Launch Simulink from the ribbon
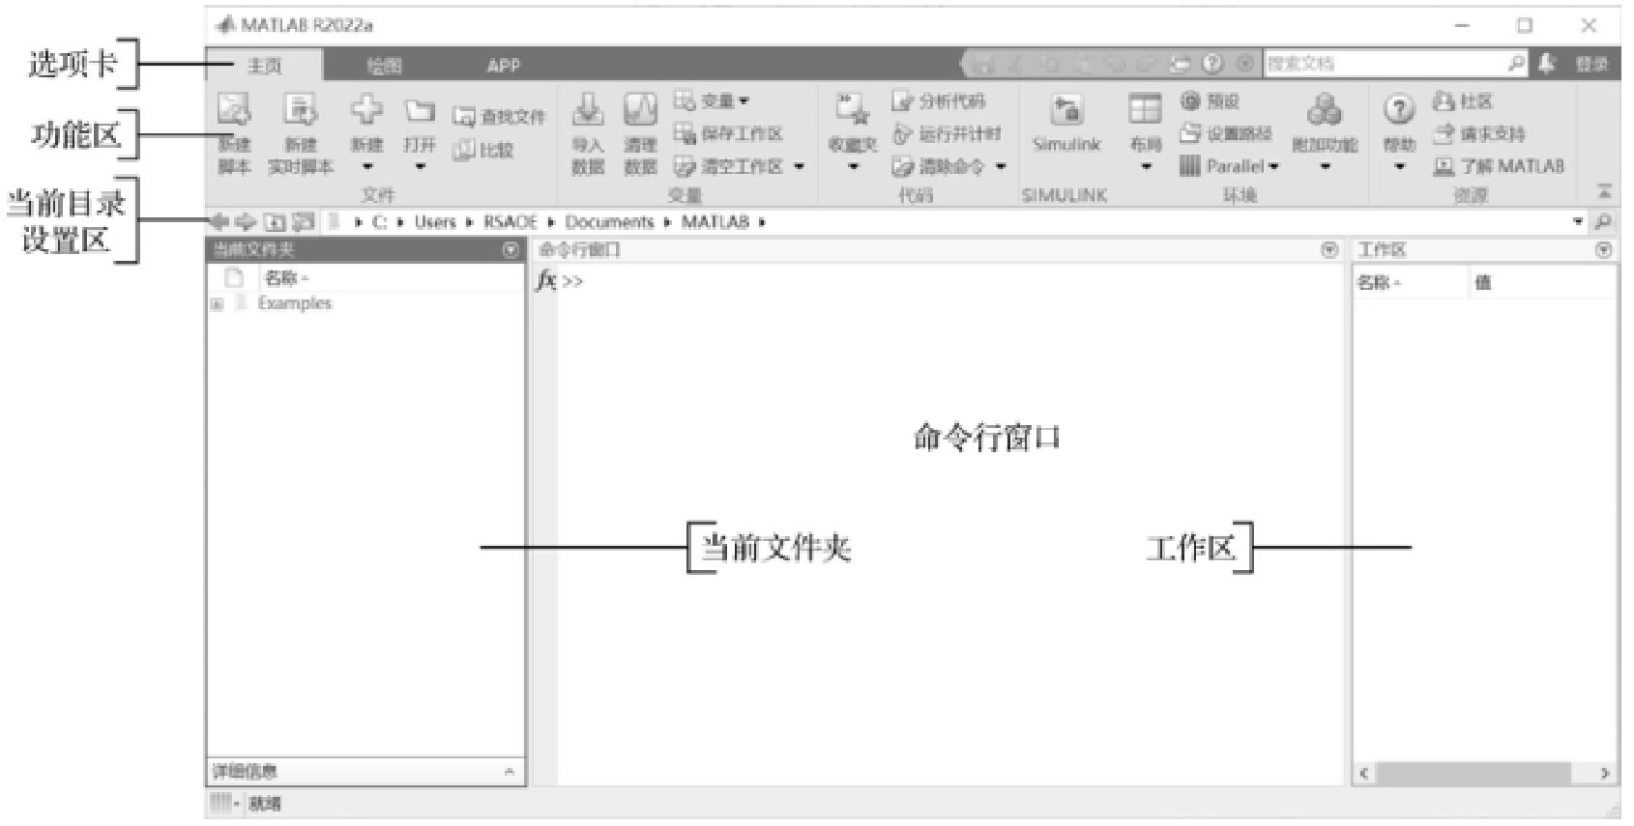 click(x=1066, y=122)
